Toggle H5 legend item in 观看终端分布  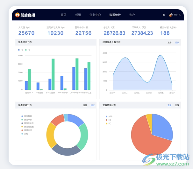tap(108, 120)
